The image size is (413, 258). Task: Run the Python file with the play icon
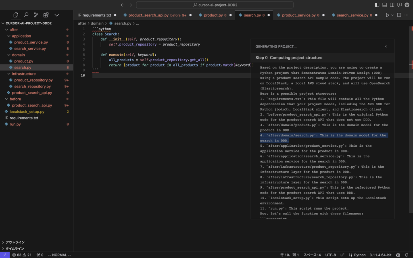388,15
